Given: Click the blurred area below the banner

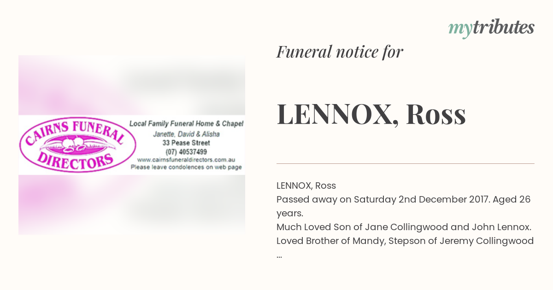Looking at the screenshot, I should coord(132,204).
